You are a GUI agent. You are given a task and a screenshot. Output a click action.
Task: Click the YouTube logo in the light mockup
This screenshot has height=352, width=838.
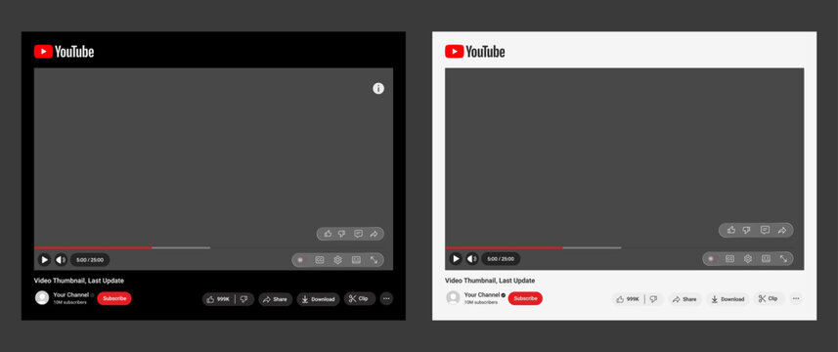[474, 51]
